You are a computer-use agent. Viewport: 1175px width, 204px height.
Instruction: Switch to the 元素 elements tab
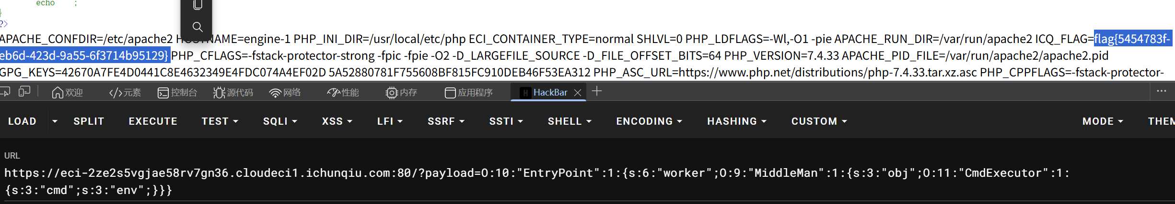125,93
